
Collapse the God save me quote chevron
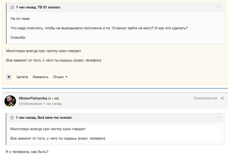pyautogui.click(x=12, y=118)
